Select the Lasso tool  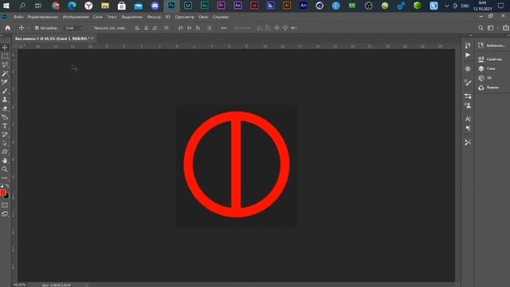point(5,65)
